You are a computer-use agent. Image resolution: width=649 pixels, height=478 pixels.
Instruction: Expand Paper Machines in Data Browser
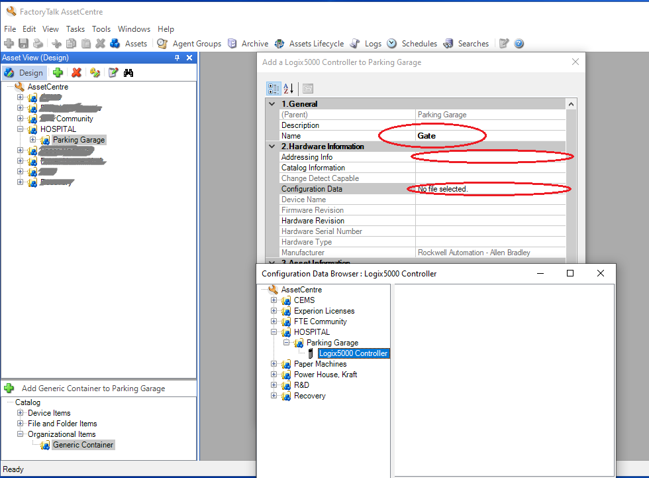click(x=274, y=364)
